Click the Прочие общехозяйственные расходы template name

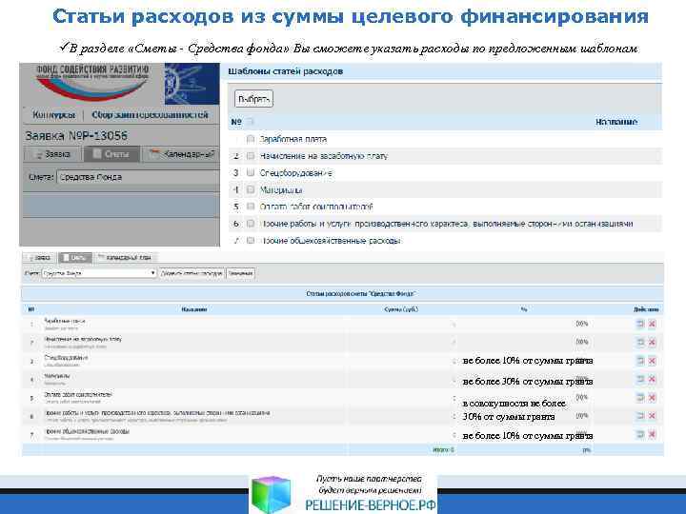331,241
